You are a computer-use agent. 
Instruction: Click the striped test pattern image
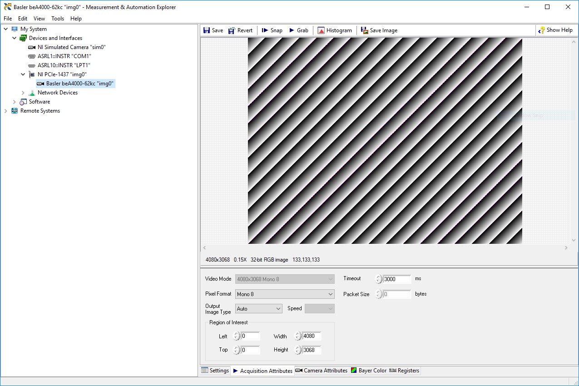[385, 141]
